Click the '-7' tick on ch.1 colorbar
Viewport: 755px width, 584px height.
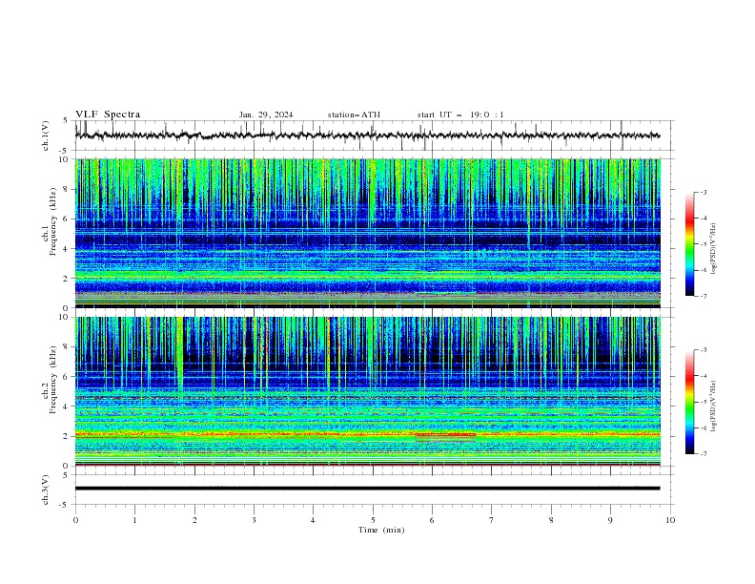coord(704,296)
